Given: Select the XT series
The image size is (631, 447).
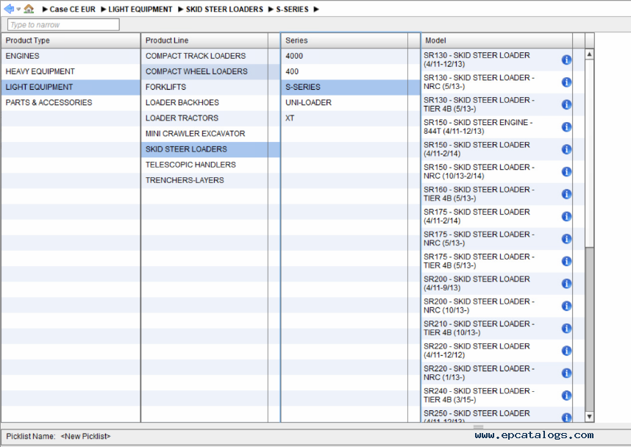Looking at the screenshot, I should click(350, 118).
